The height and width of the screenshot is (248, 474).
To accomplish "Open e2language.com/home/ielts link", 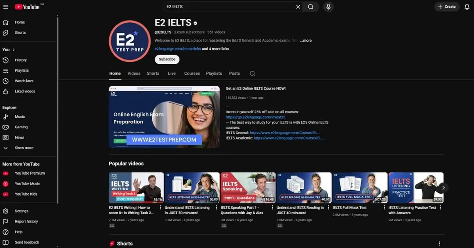I will coord(178,49).
